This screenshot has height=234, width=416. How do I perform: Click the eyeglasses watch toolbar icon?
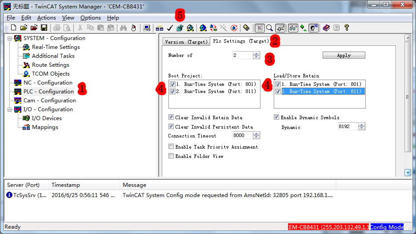point(293,28)
